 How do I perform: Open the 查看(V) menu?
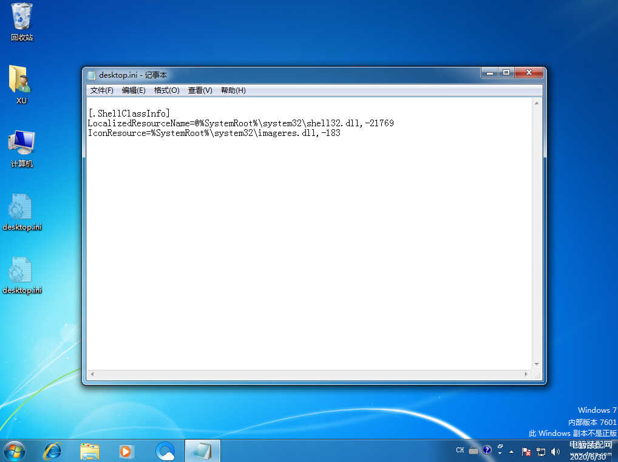click(200, 90)
